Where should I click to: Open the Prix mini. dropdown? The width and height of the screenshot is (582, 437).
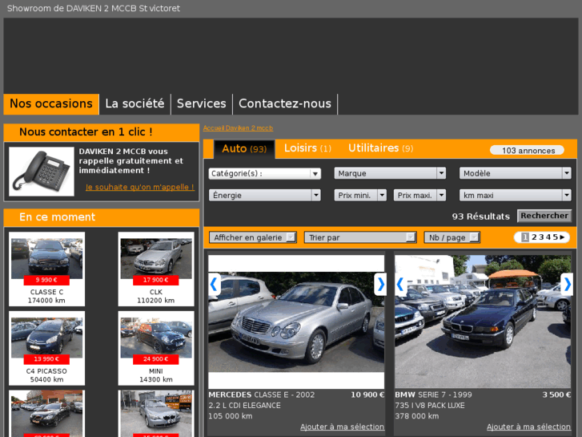pos(360,196)
